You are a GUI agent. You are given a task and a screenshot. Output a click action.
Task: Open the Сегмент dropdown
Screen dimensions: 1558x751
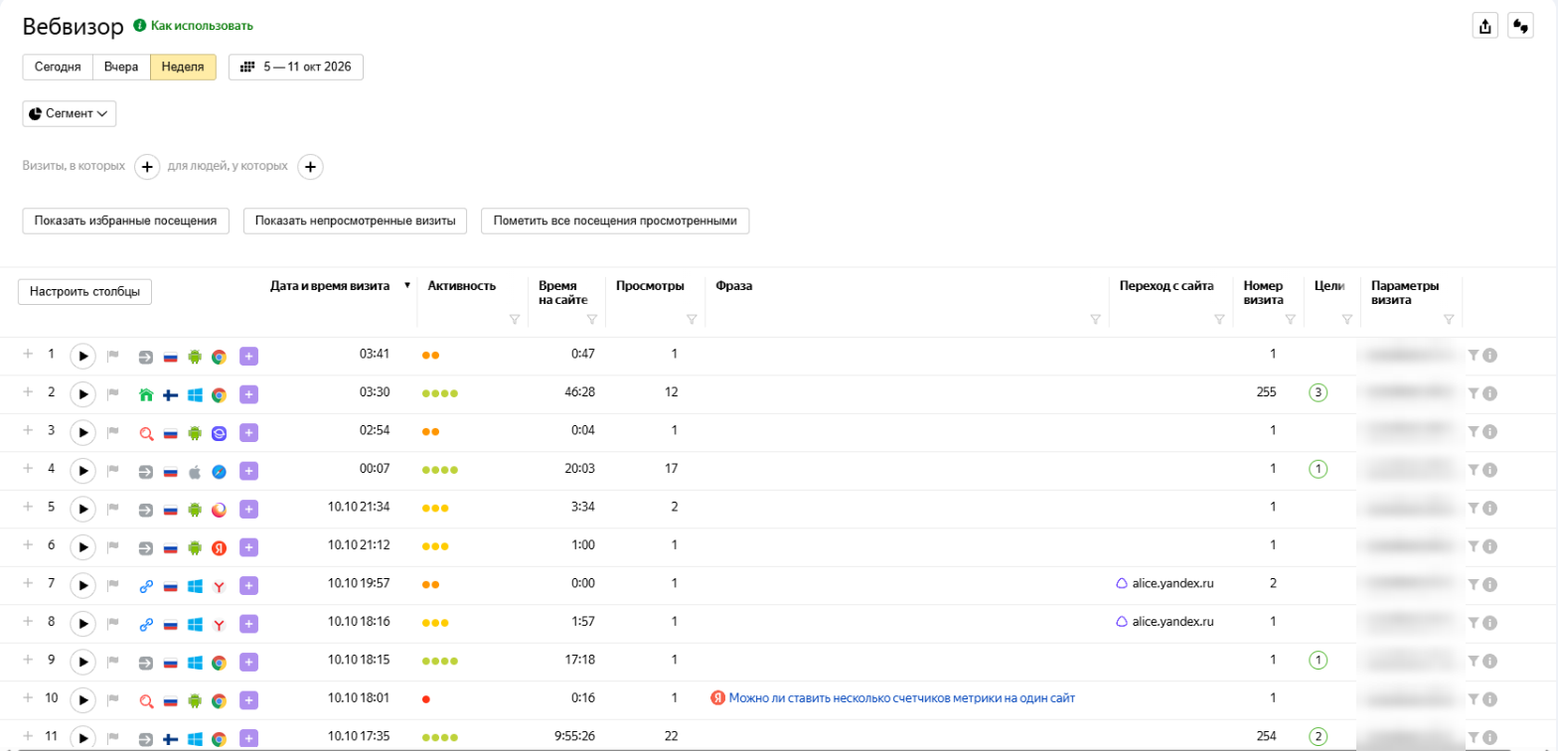click(x=70, y=113)
